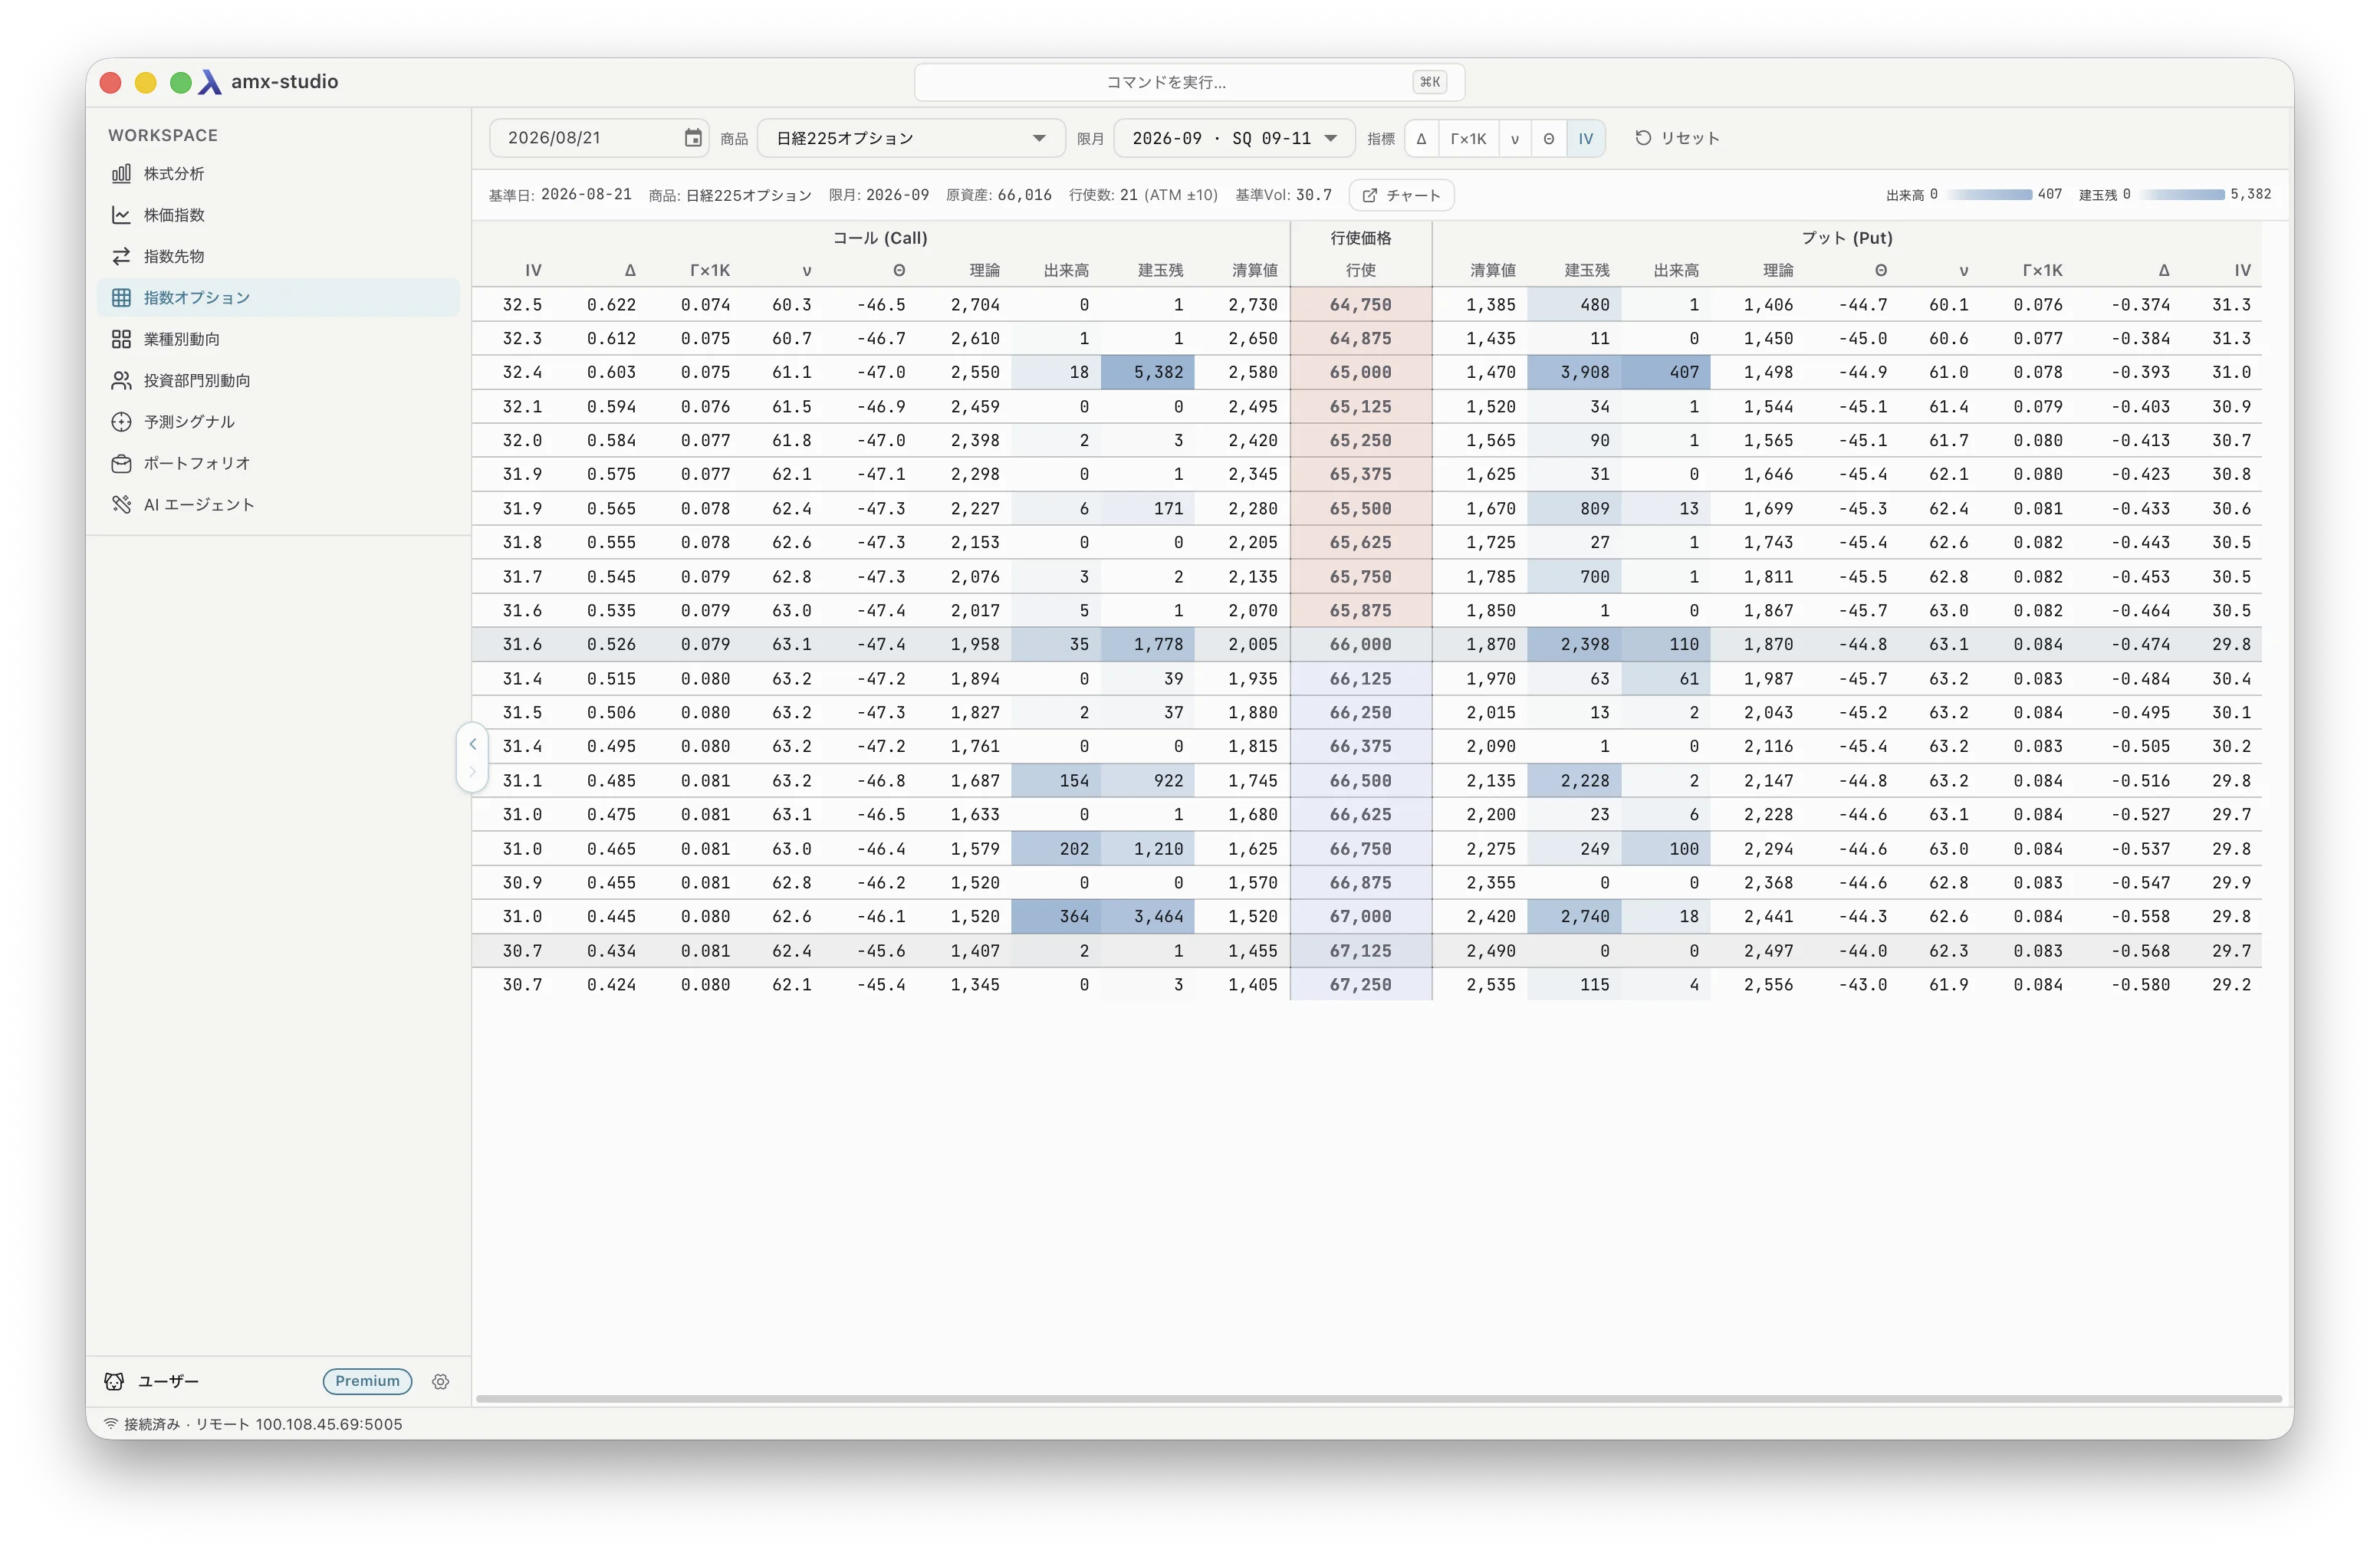Click the 原資産: 66,016 info text
This screenshot has width=2380, height=1553.
(998, 195)
